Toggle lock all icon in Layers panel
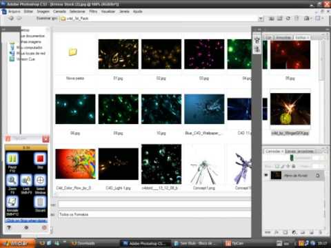Screen dimensions: 331x248 [293, 166]
